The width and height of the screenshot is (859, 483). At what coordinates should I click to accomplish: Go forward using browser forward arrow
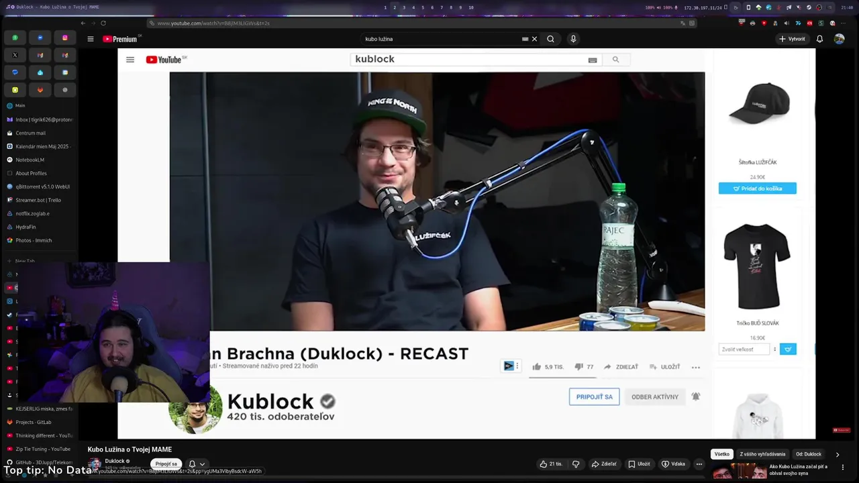click(x=93, y=23)
